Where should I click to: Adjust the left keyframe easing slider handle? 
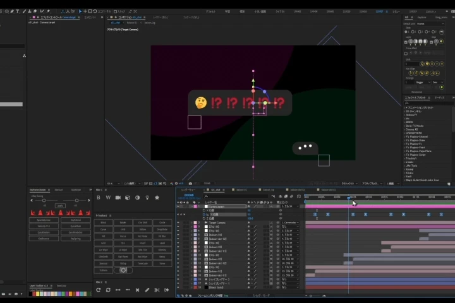click(44, 200)
